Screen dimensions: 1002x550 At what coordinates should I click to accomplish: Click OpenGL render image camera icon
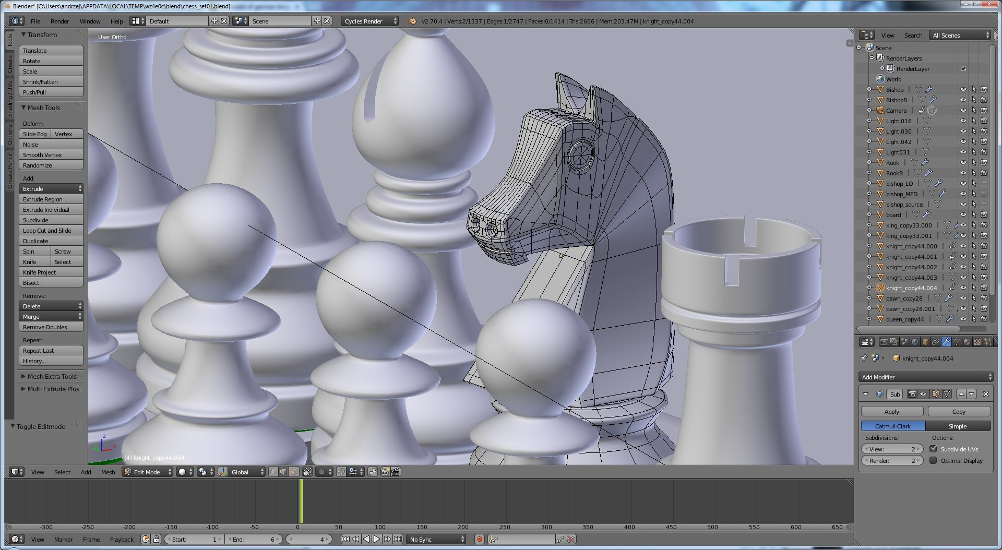point(385,472)
